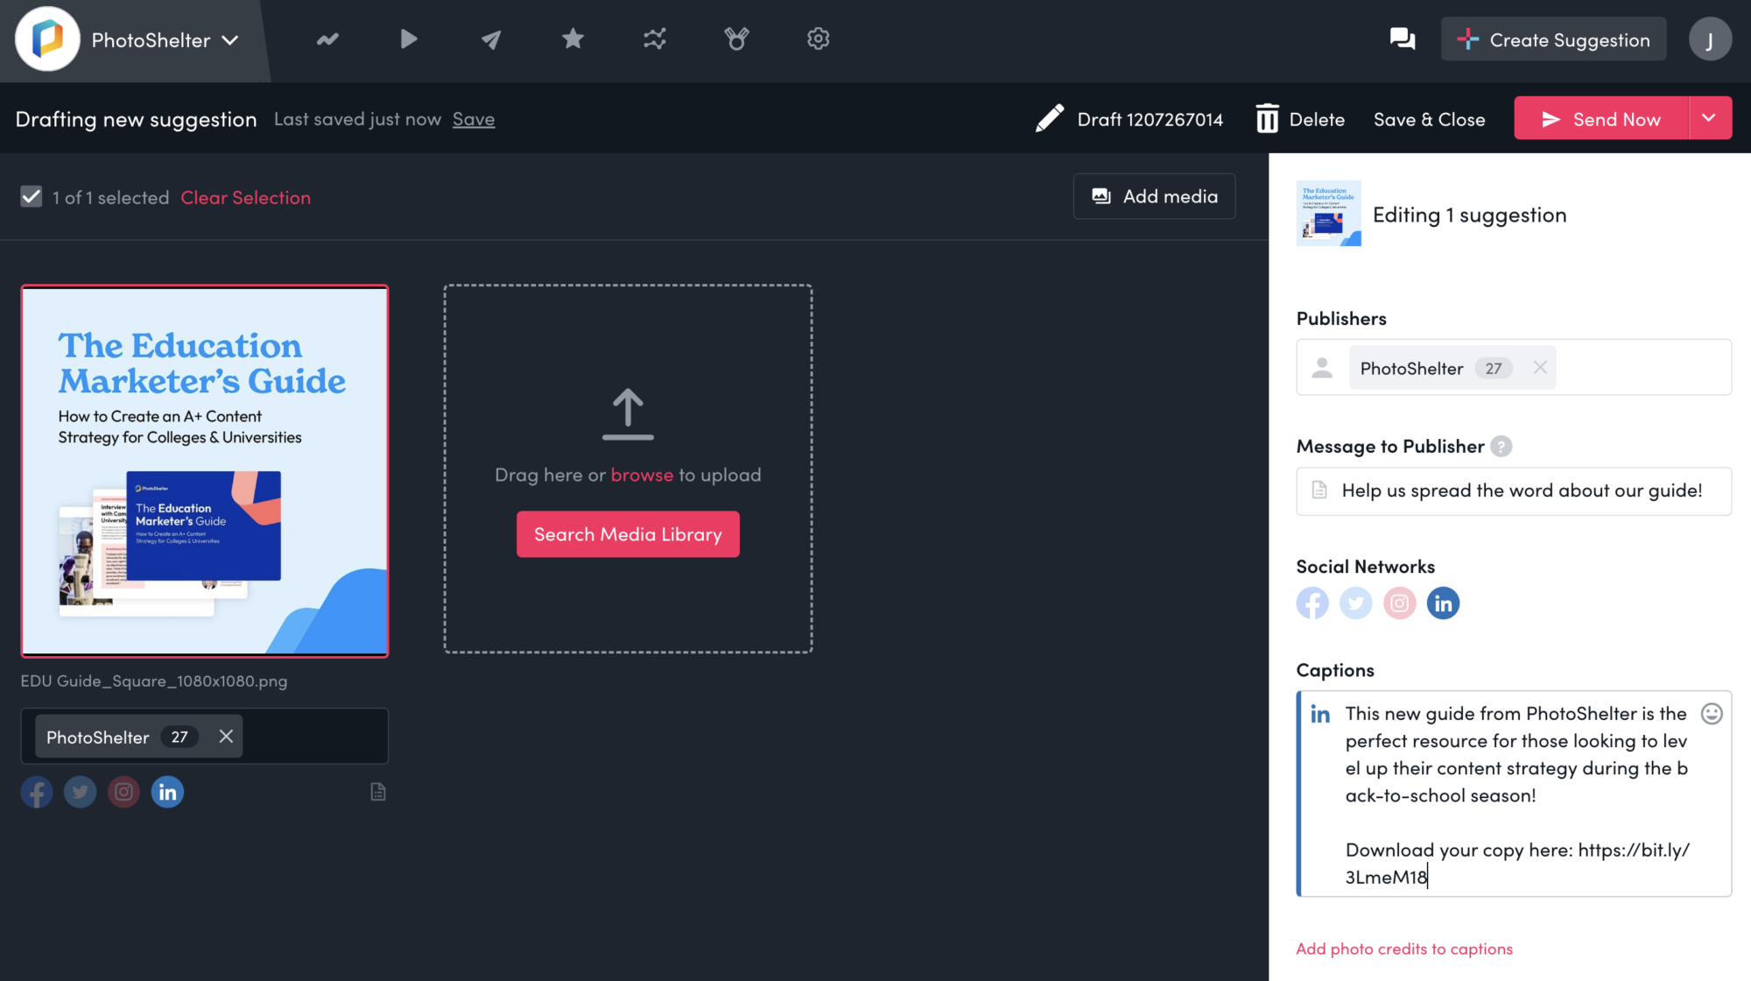Screen dimensions: 1751x981
Task: Expand the PhotoShelter app menu chevron
Action: pyautogui.click(x=231, y=39)
